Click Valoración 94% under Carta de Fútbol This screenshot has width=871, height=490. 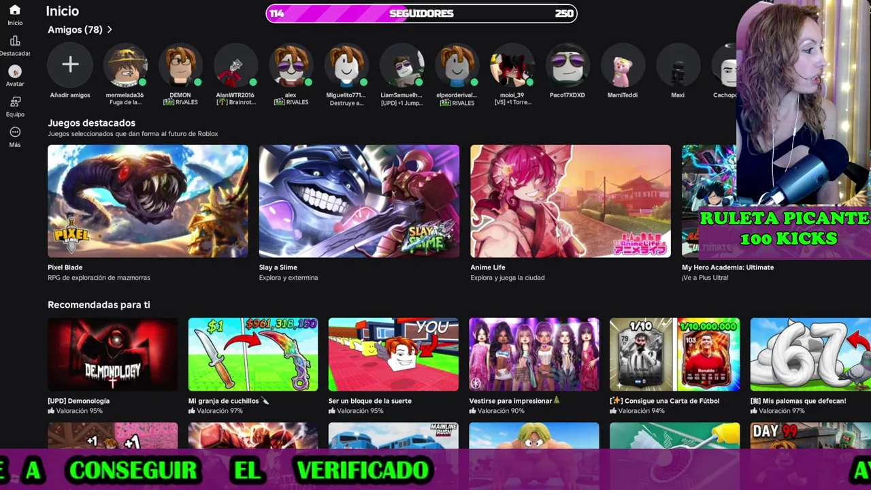tap(638, 411)
